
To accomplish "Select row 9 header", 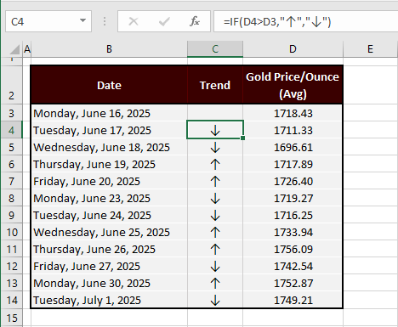I will click(x=11, y=215).
